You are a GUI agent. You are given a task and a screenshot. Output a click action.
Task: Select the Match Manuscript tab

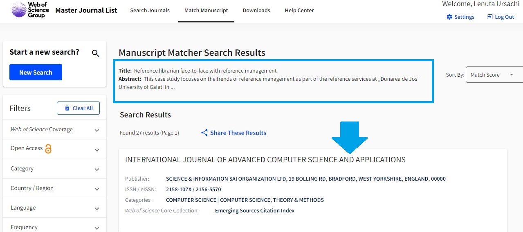tap(206, 11)
